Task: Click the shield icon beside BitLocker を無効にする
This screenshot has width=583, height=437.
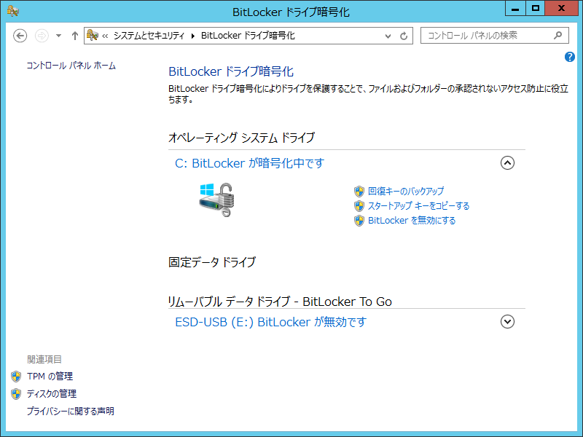Action: tap(359, 221)
